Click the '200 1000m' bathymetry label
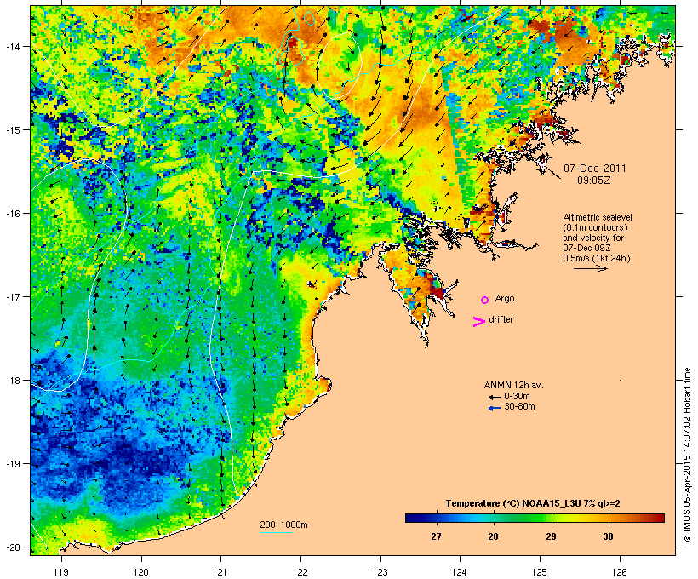Viewport: 698px width, 579px height. pos(283,525)
